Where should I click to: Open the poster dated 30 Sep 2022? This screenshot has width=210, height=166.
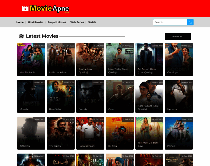coord(120,160)
